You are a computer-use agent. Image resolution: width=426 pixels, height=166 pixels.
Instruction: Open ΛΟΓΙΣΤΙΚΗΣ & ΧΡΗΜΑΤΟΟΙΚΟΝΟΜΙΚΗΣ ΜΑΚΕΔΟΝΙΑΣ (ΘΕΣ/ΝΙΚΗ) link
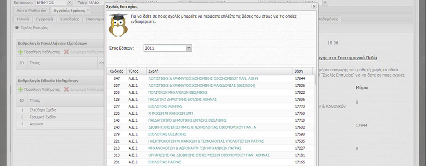201,85
